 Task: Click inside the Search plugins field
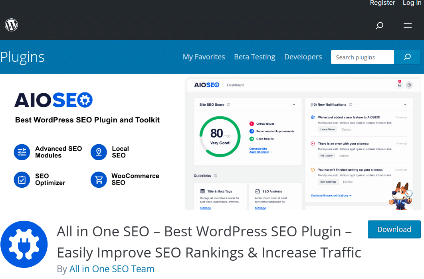(x=361, y=57)
